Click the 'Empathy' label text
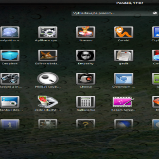 (x=86, y=64)
